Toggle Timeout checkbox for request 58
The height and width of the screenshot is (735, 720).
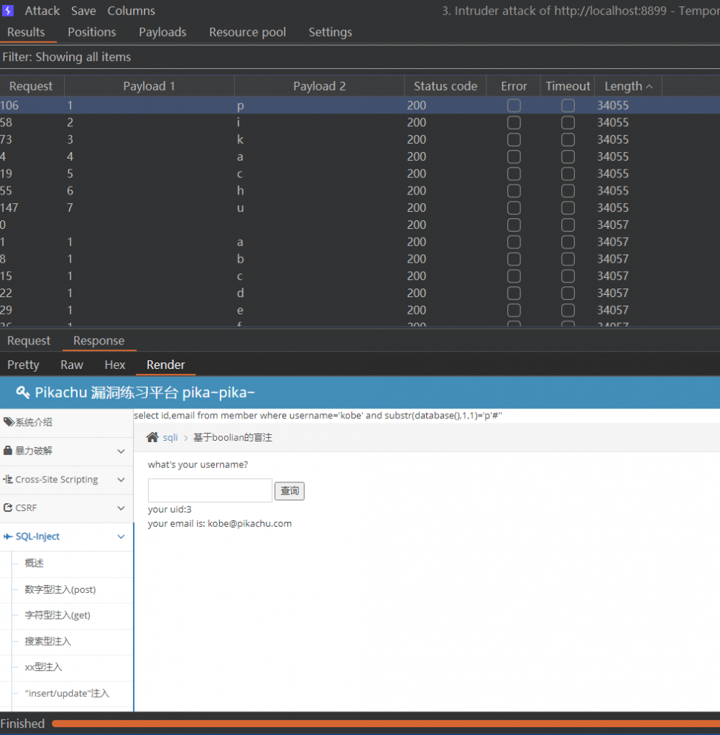coord(568,123)
